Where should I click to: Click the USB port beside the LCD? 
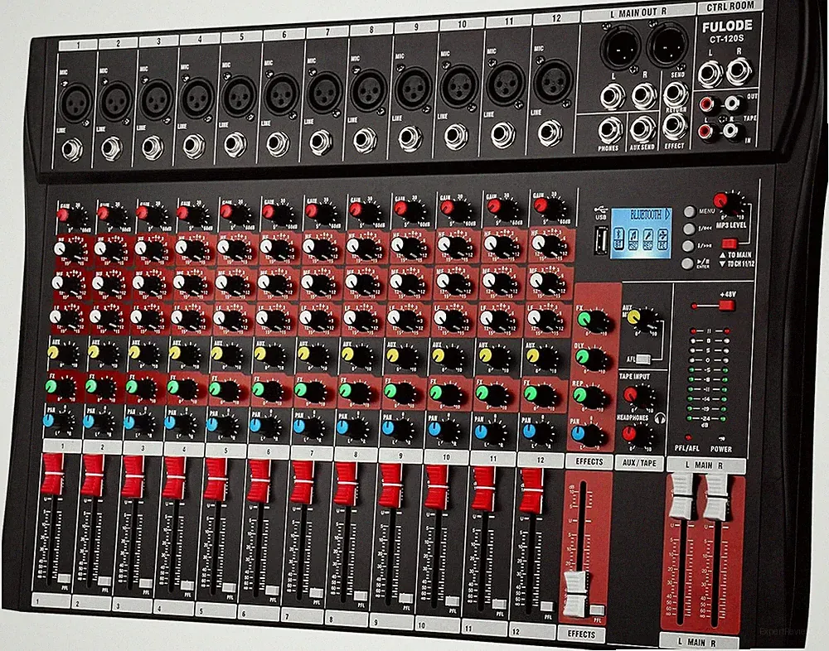click(x=600, y=240)
